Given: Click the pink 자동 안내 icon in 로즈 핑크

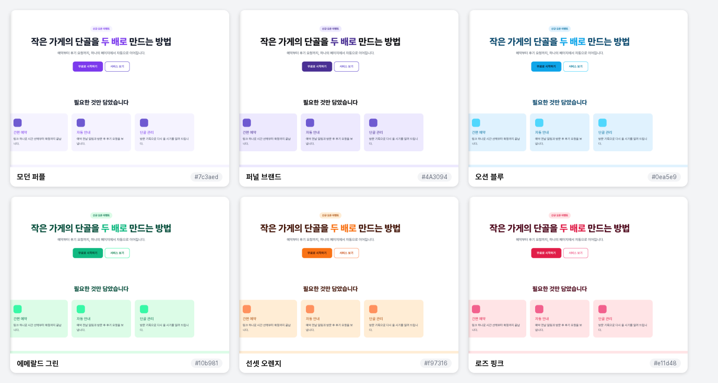Looking at the screenshot, I should pos(539,309).
